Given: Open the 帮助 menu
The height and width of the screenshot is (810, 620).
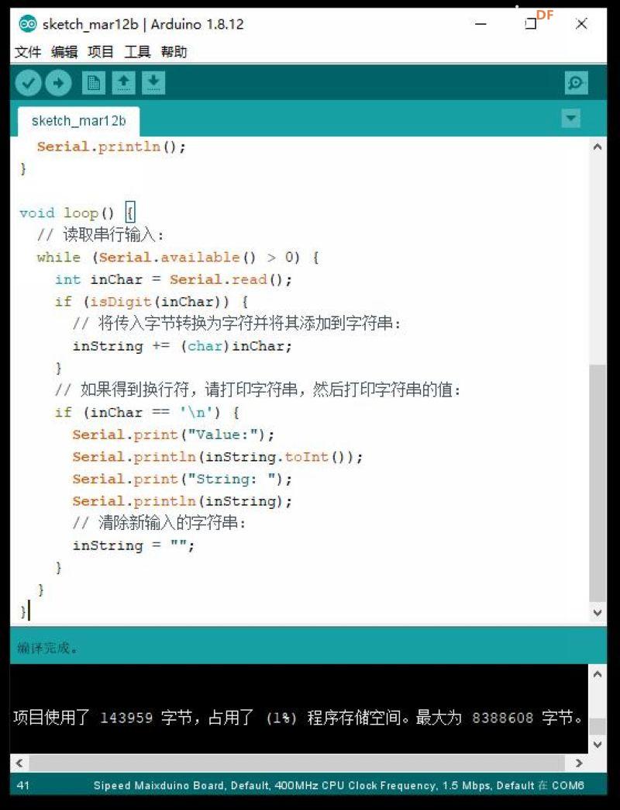Looking at the screenshot, I should click(x=174, y=52).
